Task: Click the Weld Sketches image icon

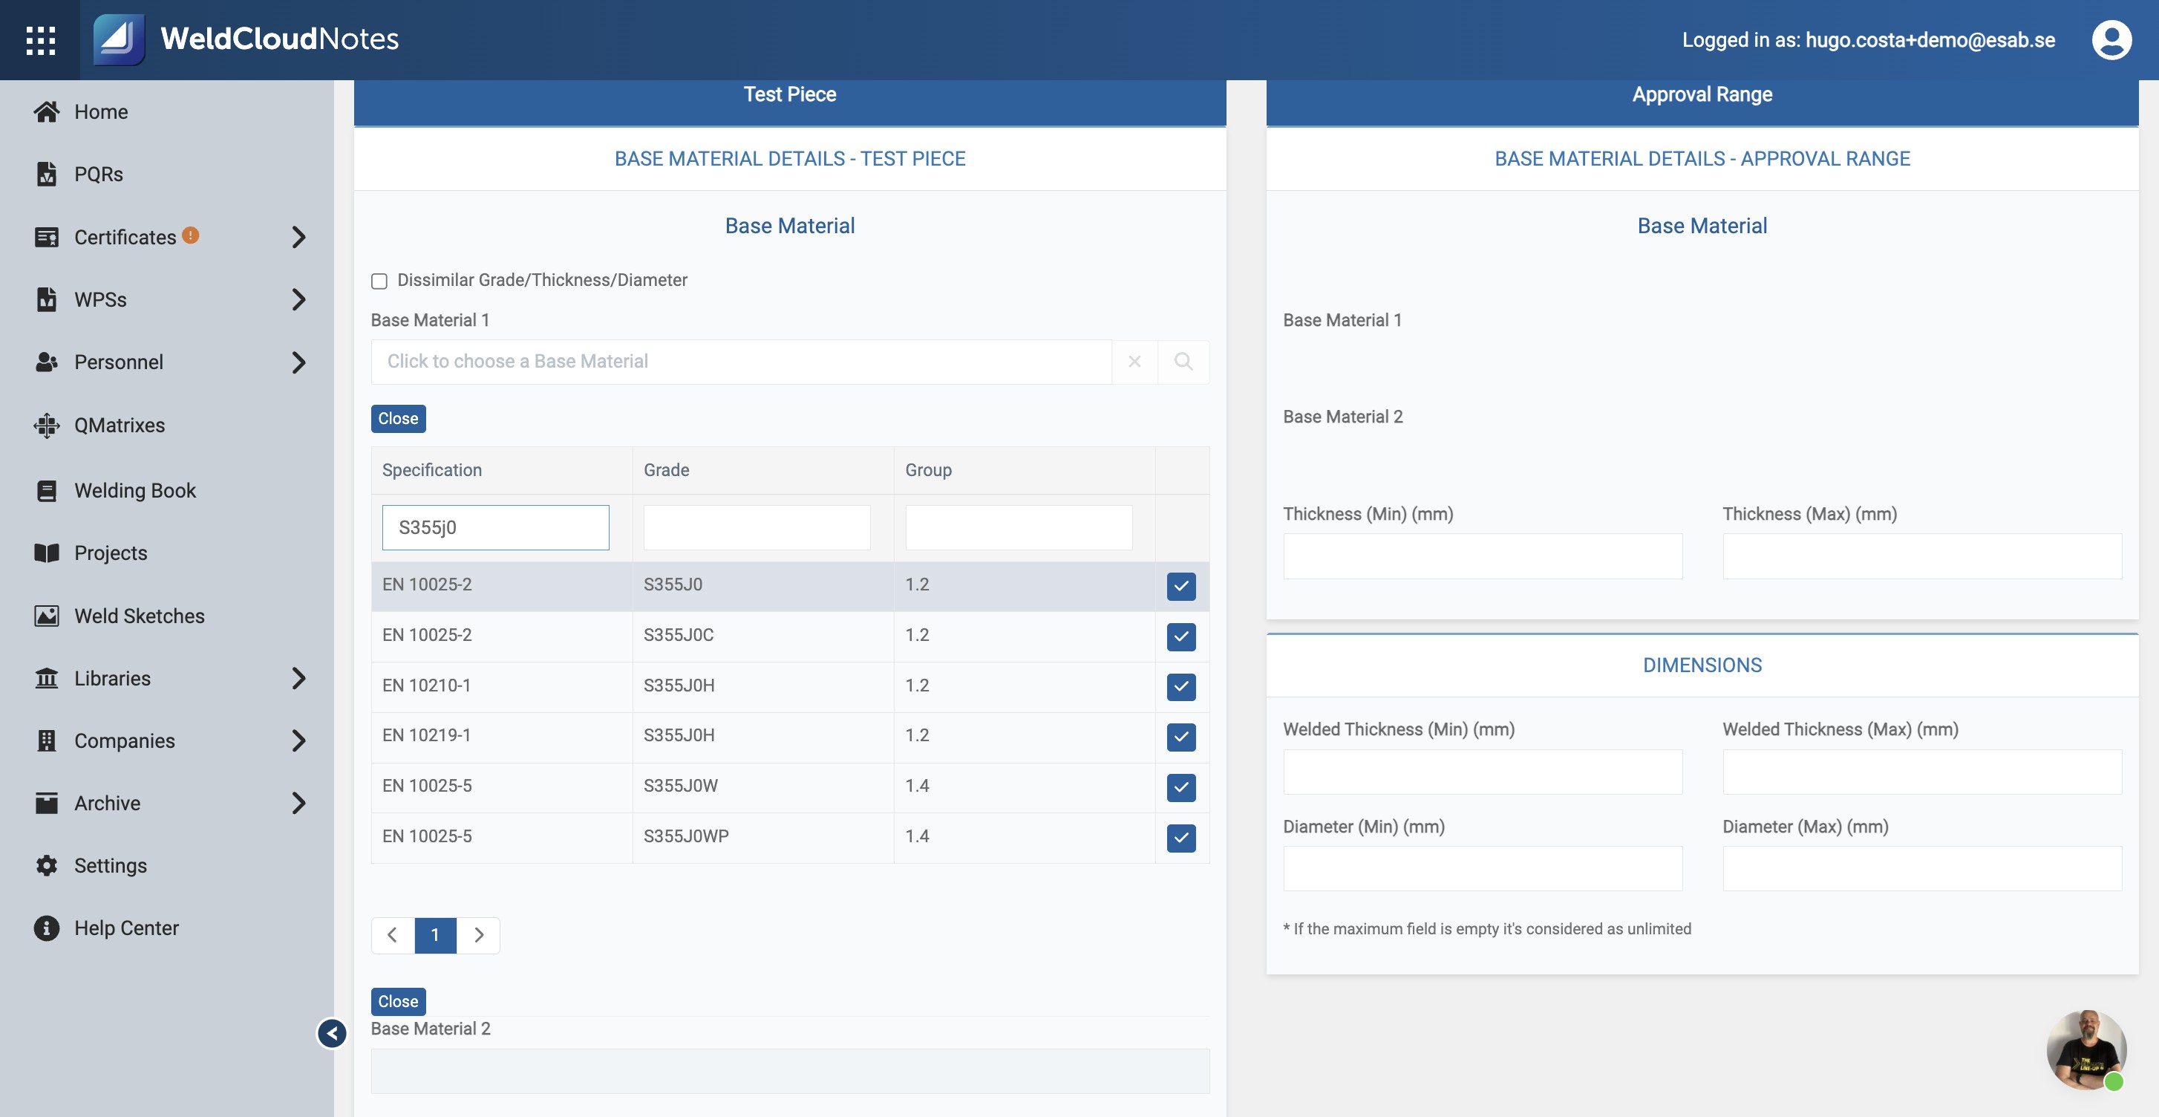Action: point(47,616)
